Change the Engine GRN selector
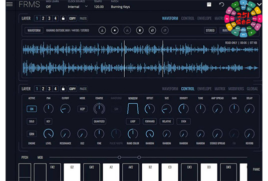The height and width of the screenshot is (181, 268). coord(32,134)
